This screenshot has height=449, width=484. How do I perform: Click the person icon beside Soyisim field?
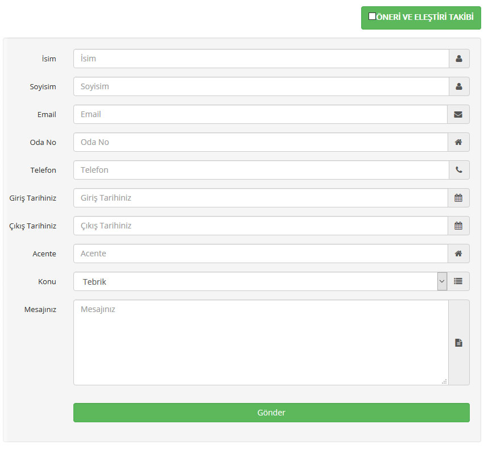[x=459, y=86]
